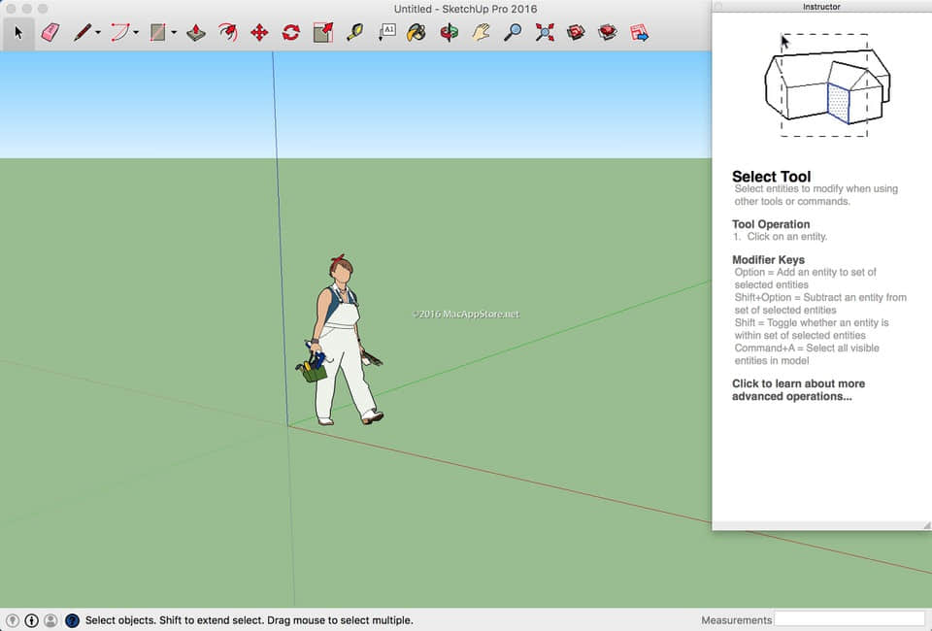
Task: Select the Eraser tool
Action: (x=50, y=32)
